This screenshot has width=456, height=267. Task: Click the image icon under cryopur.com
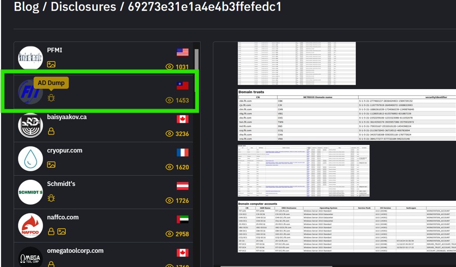pos(51,165)
